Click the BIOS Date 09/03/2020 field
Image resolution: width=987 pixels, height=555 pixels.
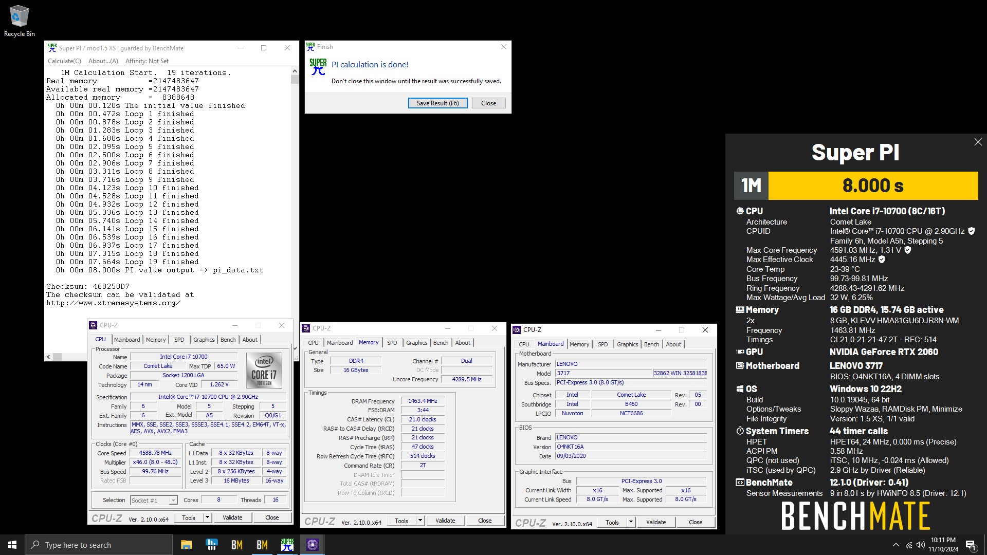tap(631, 456)
